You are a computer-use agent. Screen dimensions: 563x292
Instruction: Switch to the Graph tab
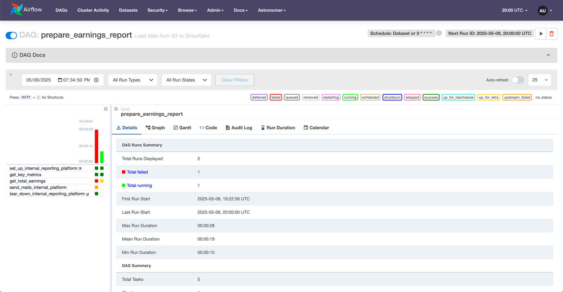click(155, 128)
